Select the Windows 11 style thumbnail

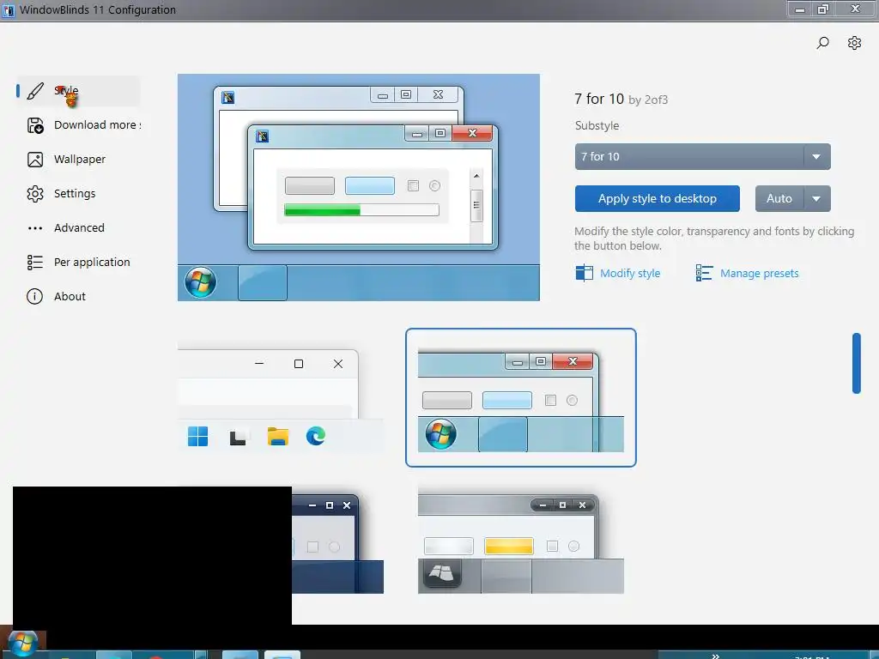(281, 396)
